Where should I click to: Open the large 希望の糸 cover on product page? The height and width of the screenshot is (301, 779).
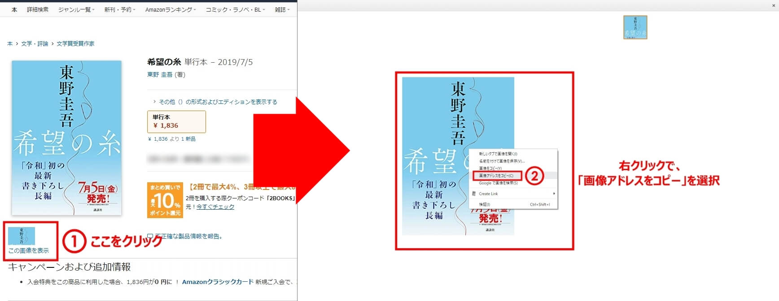66,138
